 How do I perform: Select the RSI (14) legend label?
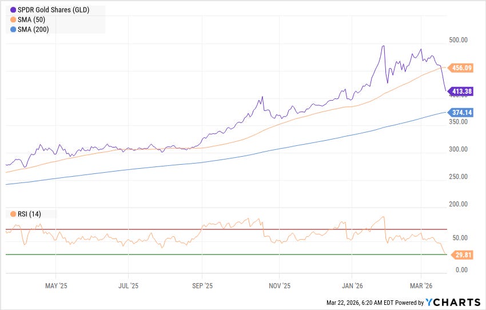coord(29,214)
